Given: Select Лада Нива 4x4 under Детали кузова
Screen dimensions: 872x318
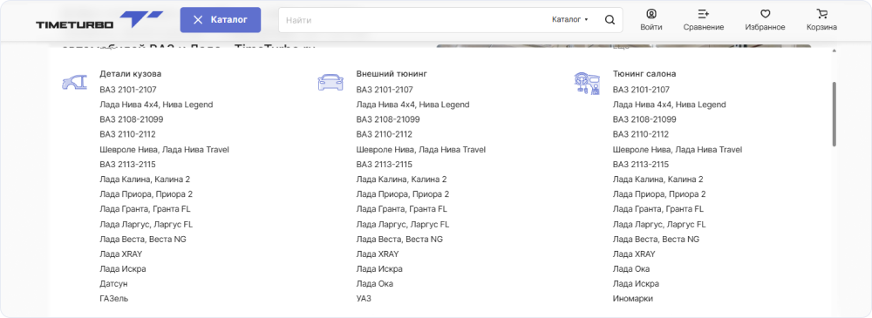Looking at the screenshot, I should (x=156, y=105).
